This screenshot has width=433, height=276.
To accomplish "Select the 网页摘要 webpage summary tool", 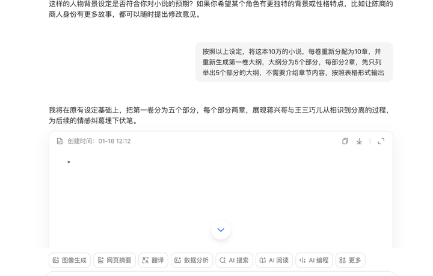I will pos(114,260).
